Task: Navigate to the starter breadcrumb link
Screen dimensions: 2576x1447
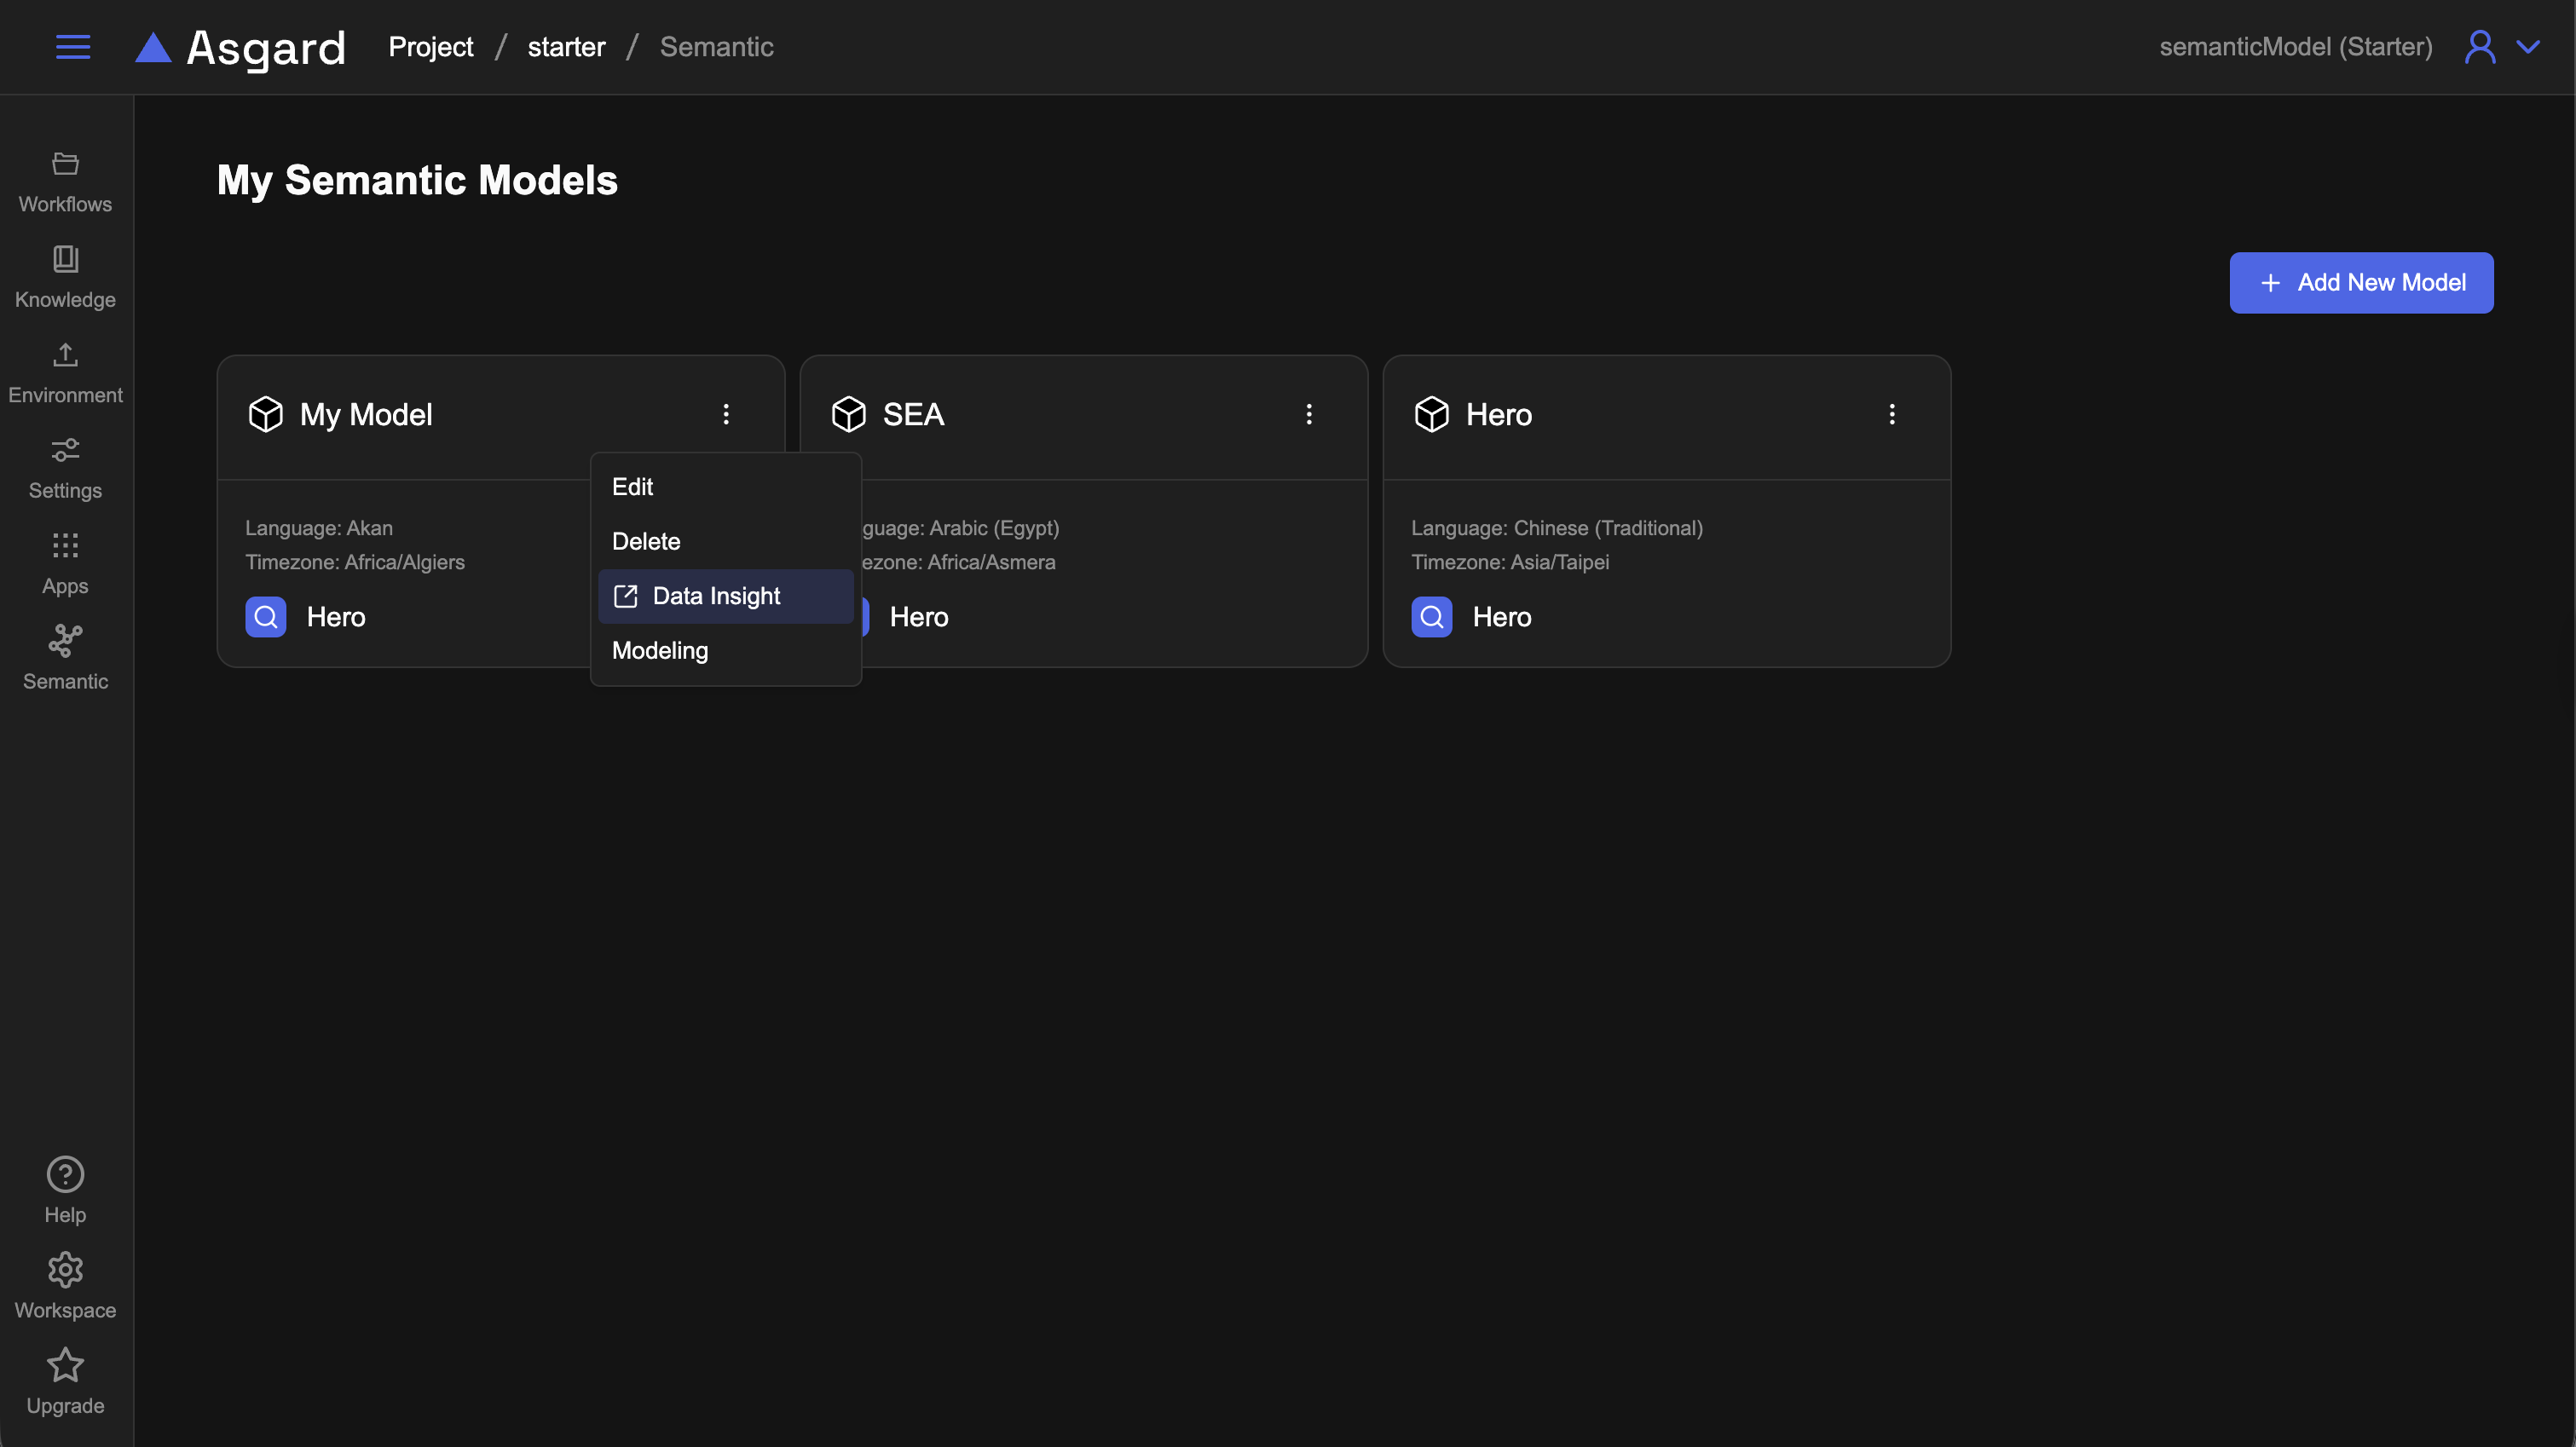Action: point(566,47)
